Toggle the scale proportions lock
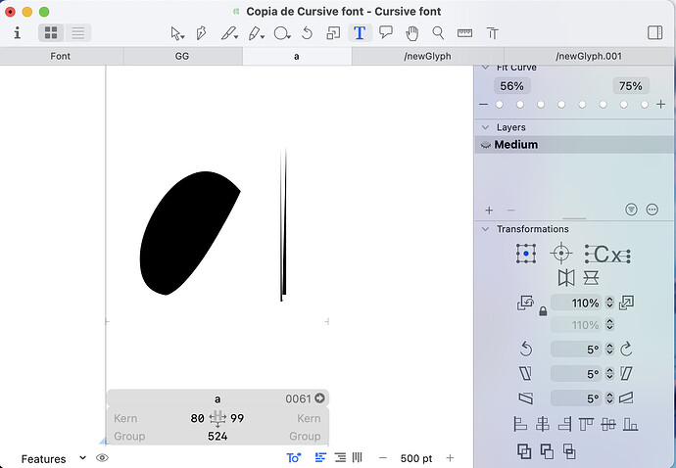 [543, 311]
